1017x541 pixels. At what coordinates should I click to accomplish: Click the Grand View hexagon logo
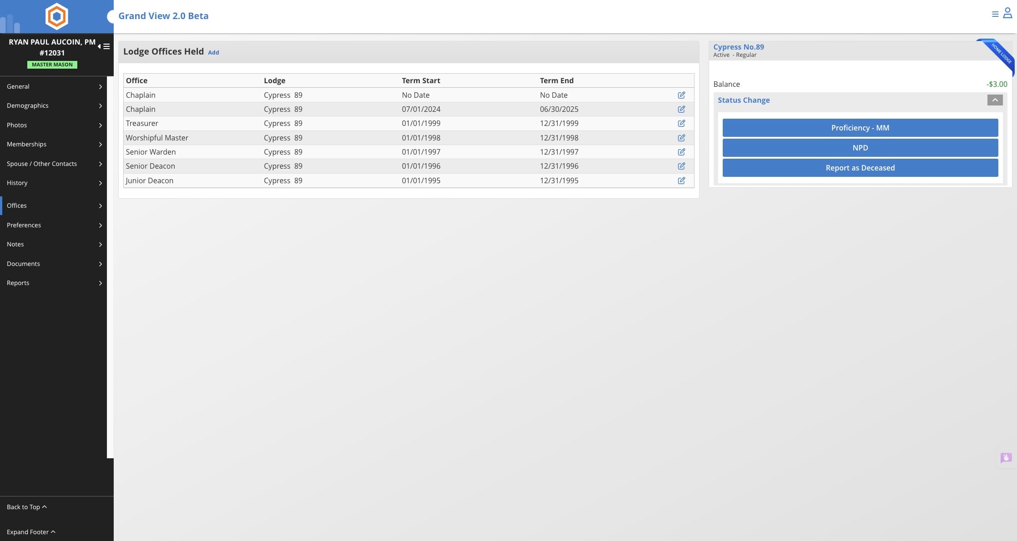56,16
